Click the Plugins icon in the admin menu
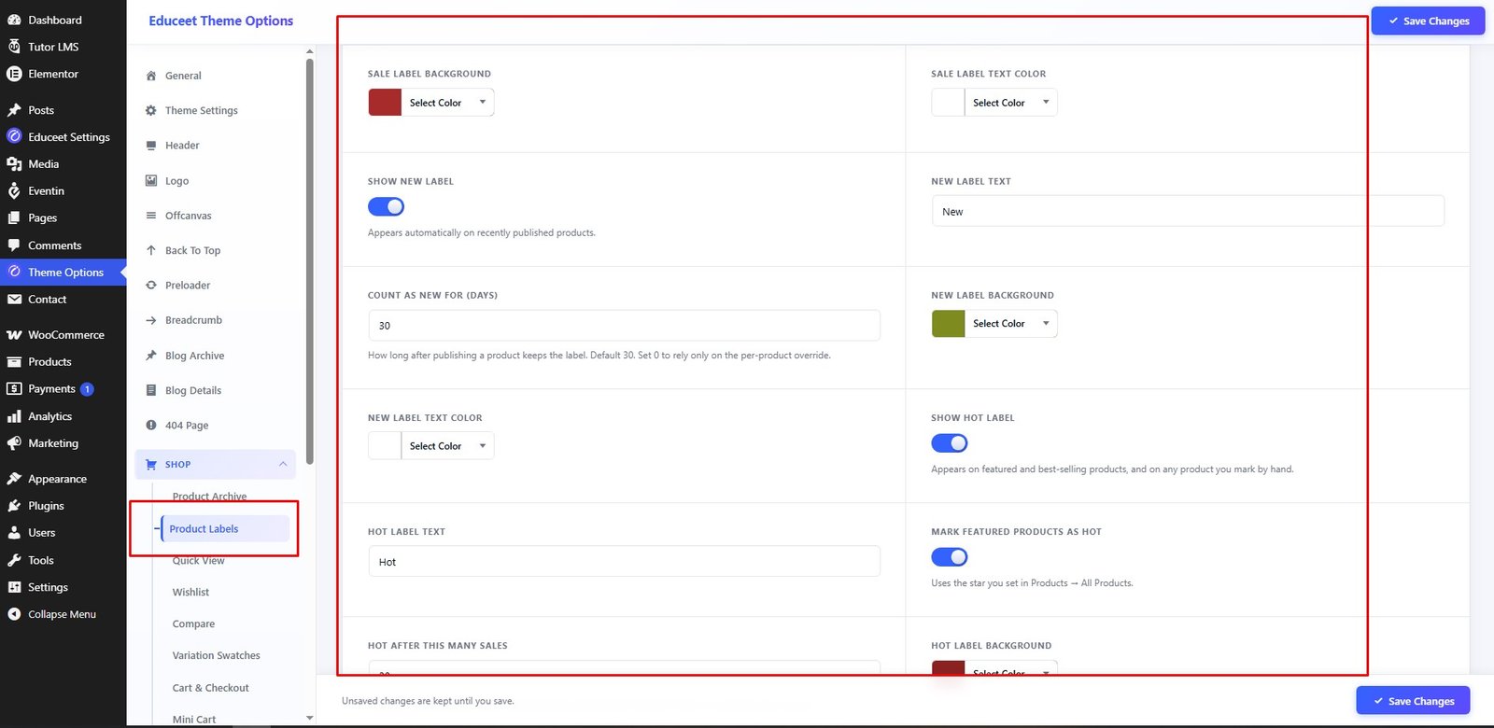The width and height of the screenshot is (1494, 728). [x=14, y=506]
